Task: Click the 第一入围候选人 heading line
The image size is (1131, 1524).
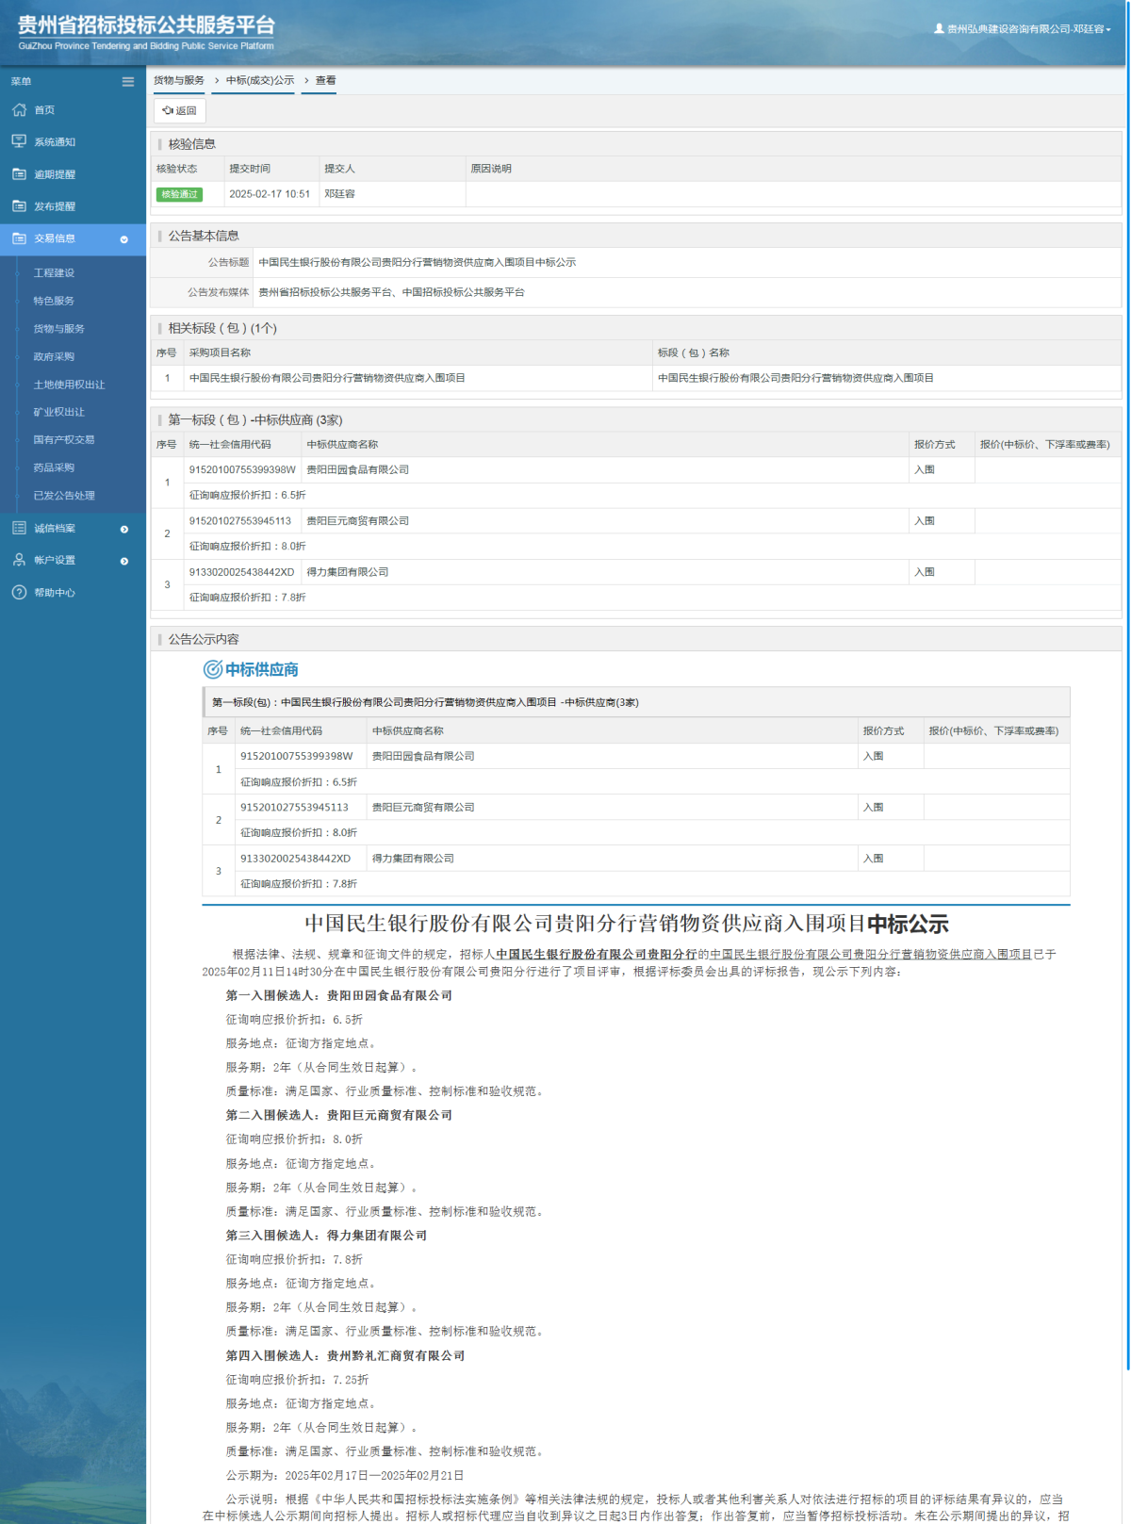Action: 338,995
